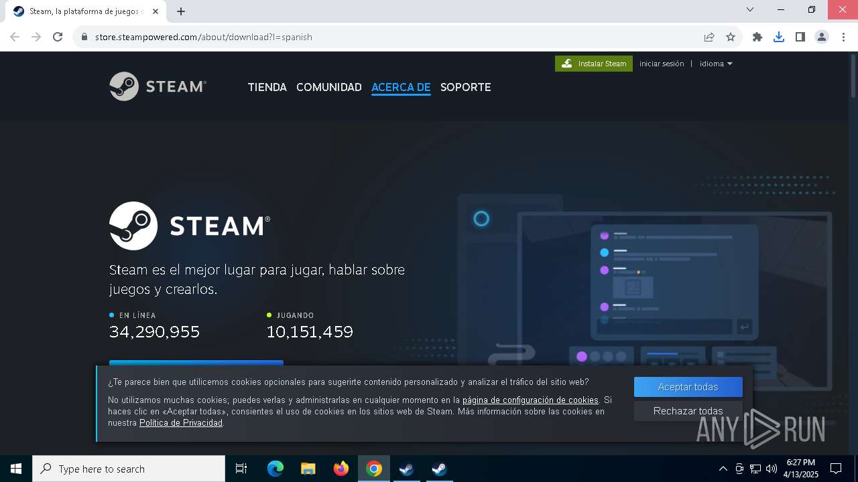Select the ACERCA DE menu item

pos(401,87)
